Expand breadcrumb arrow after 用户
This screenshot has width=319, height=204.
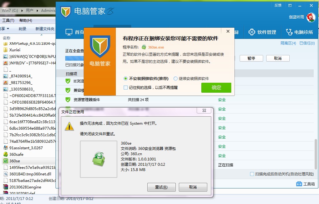37,11
